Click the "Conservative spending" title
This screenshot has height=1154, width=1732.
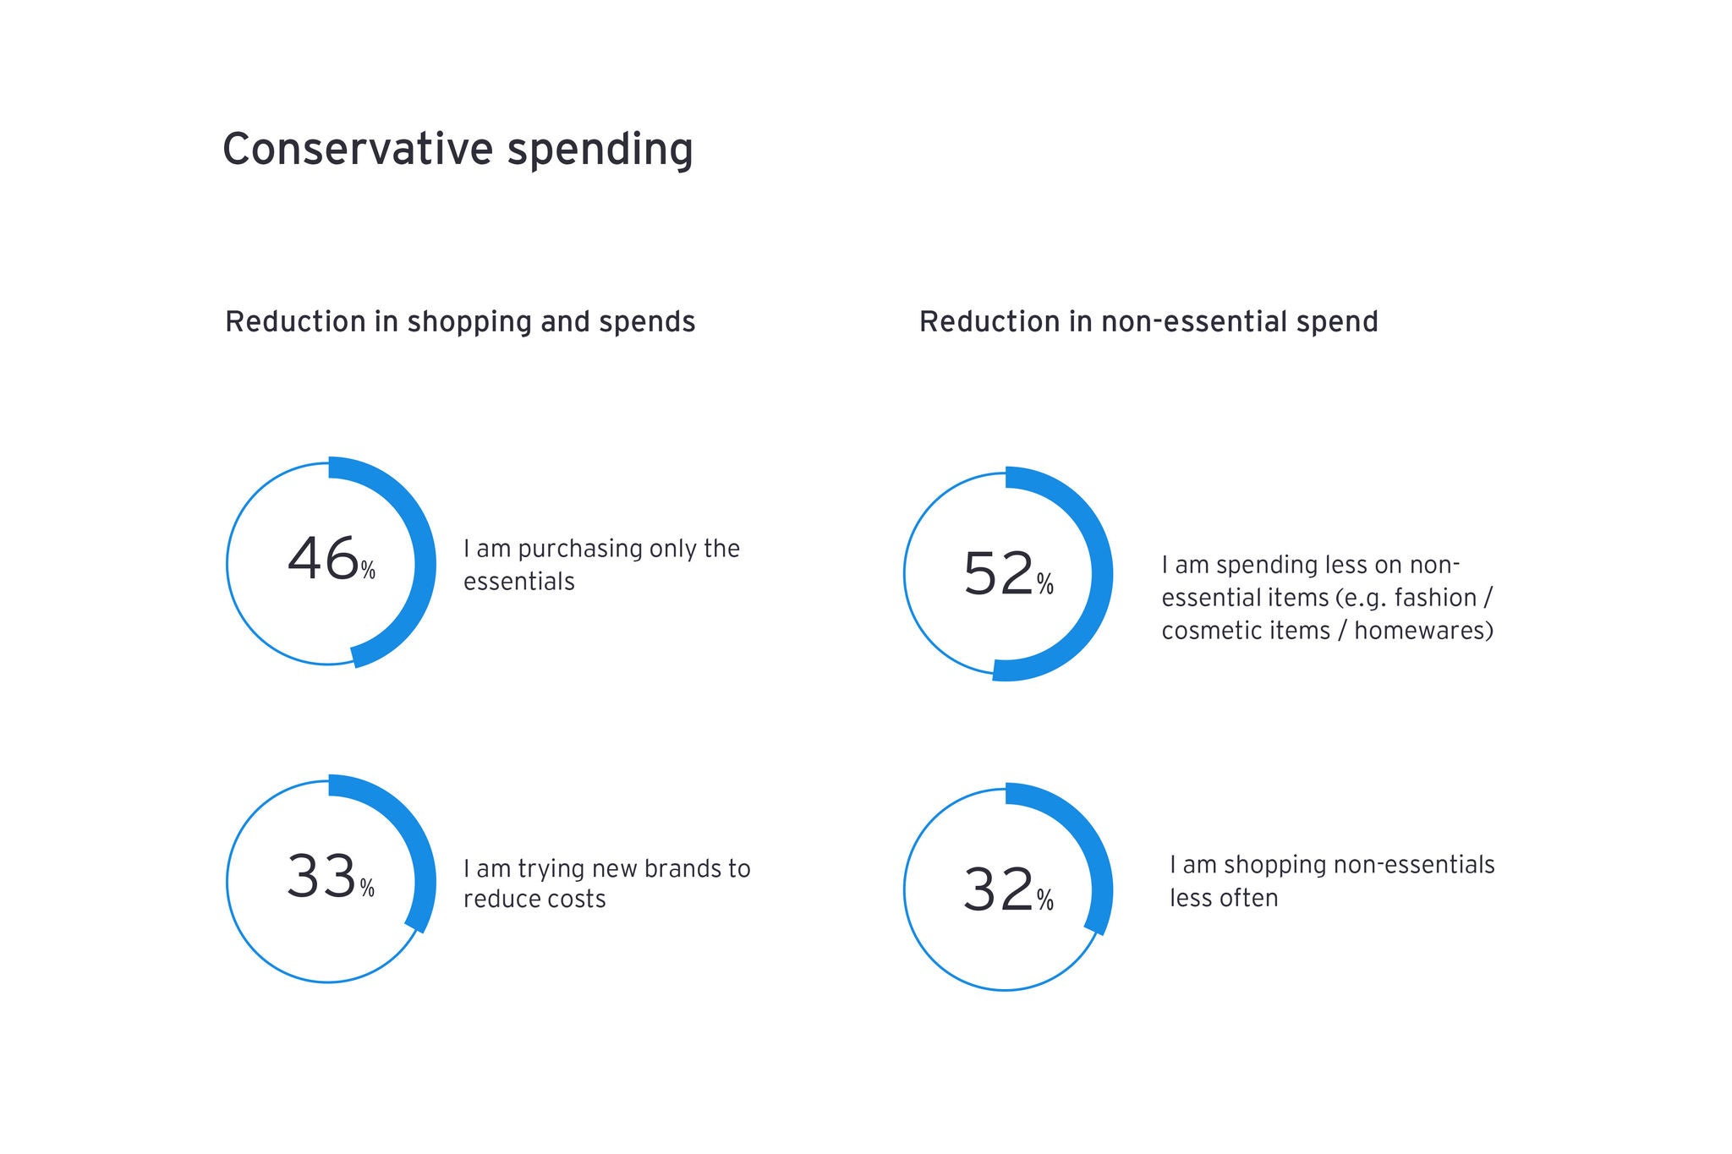pos(458,150)
